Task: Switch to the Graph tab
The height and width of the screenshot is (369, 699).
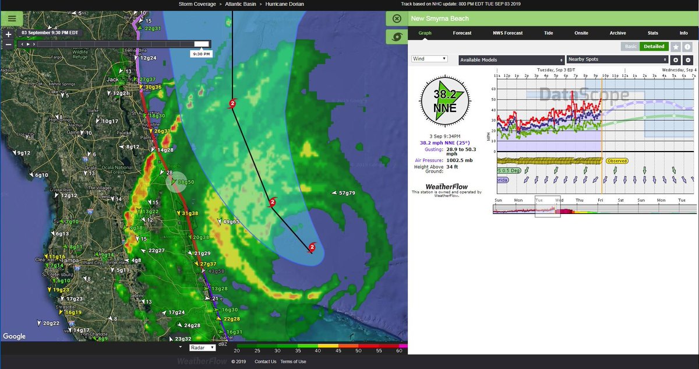Action: coord(425,33)
